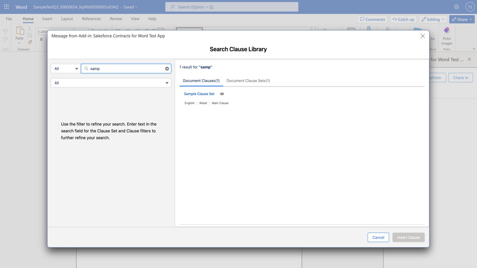The height and width of the screenshot is (268, 477).
Task: Expand the second All filter dropdown
Action: [111, 83]
